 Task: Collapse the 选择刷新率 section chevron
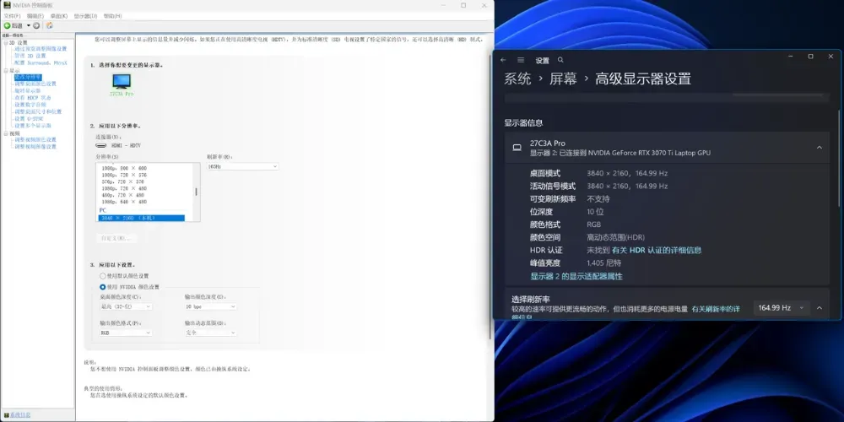820,308
